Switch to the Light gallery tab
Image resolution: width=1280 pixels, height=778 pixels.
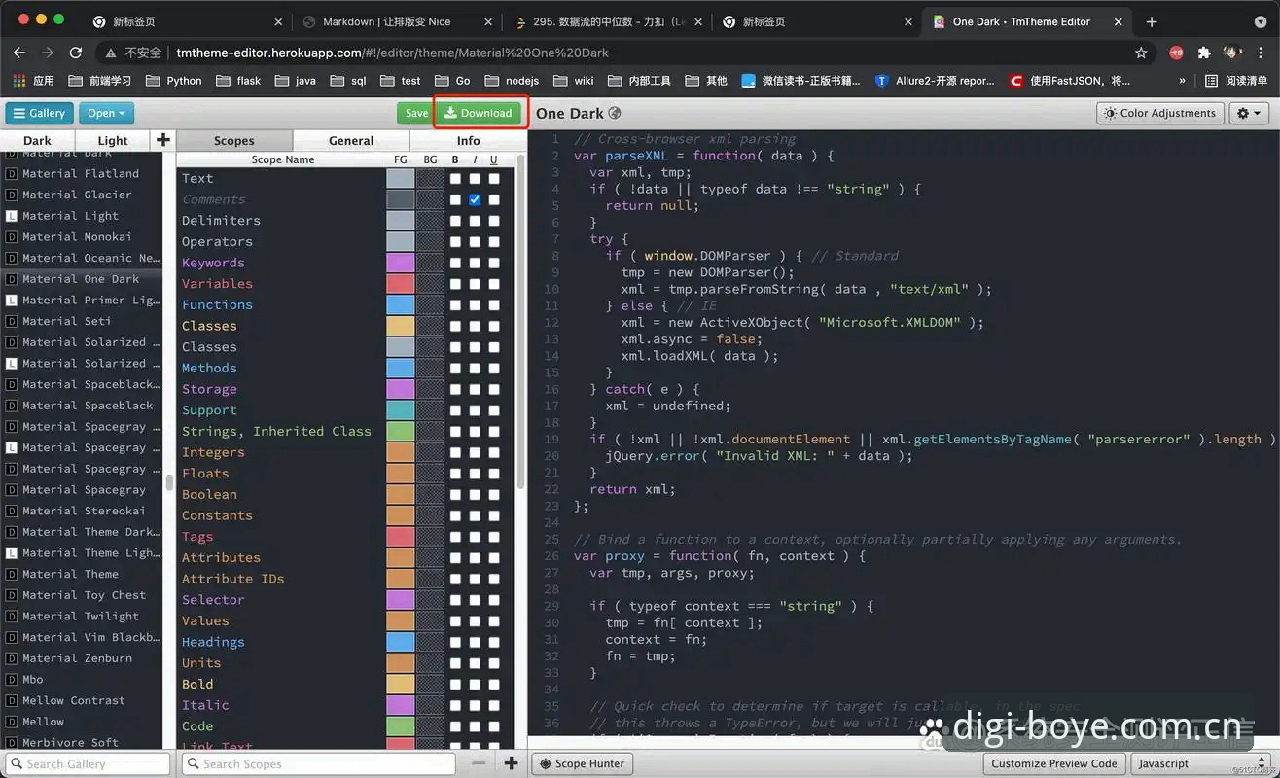click(x=113, y=140)
